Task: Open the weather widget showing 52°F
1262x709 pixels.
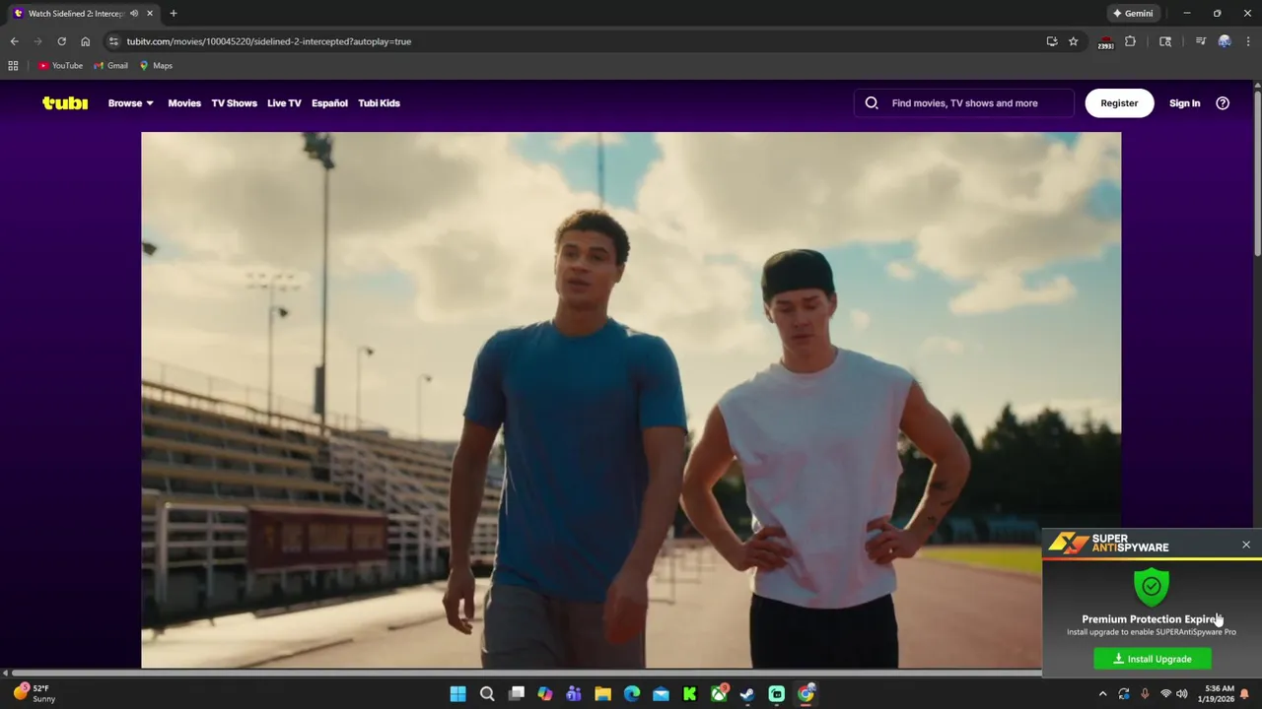Action: pyautogui.click(x=34, y=694)
